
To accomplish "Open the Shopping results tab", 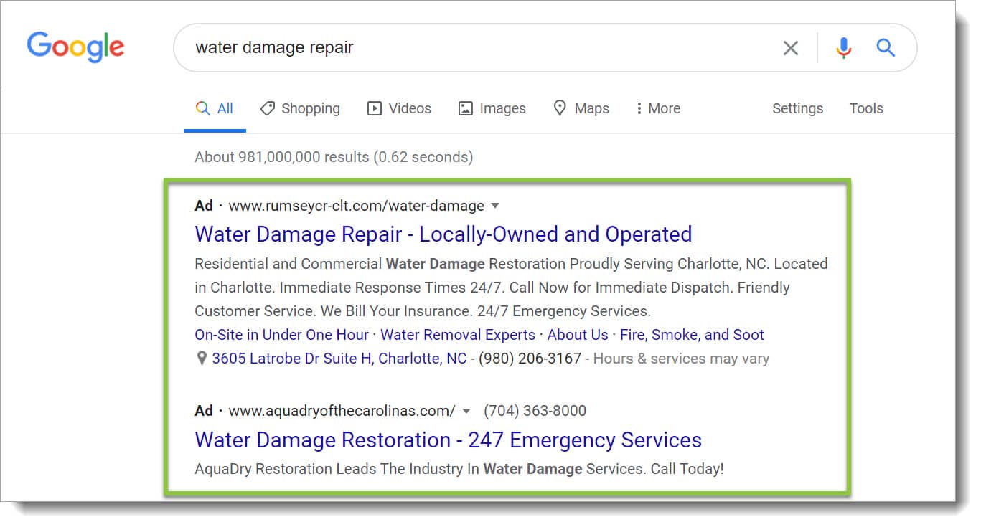I will [300, 108].
